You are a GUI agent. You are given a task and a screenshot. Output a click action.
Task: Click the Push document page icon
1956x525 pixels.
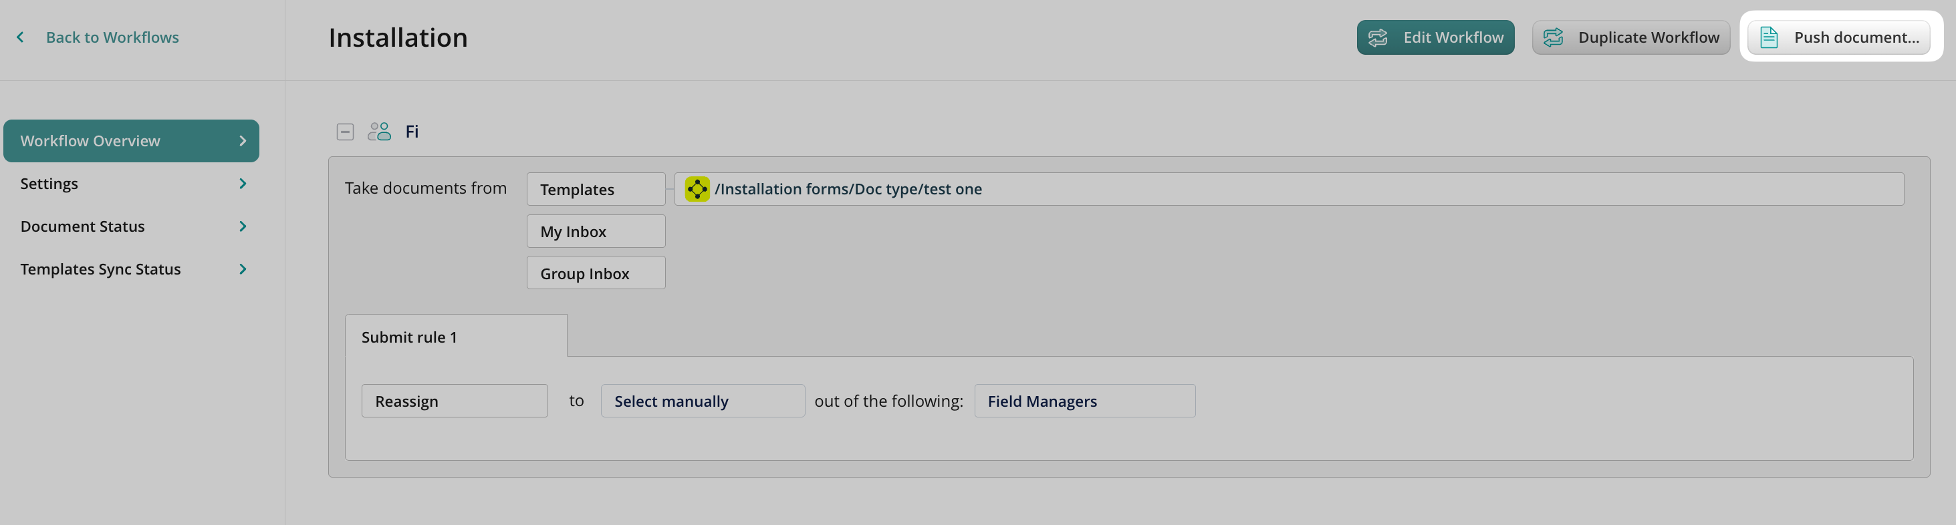pyautogui.click(x=1768, y=37)
